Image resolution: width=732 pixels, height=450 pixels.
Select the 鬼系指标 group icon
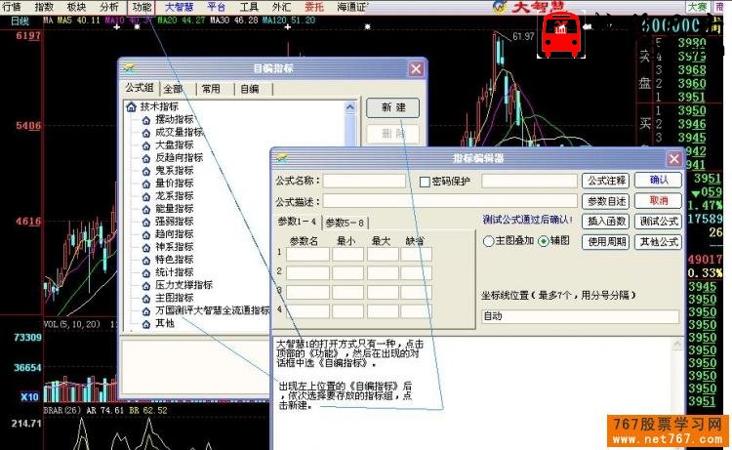[145, 170]
